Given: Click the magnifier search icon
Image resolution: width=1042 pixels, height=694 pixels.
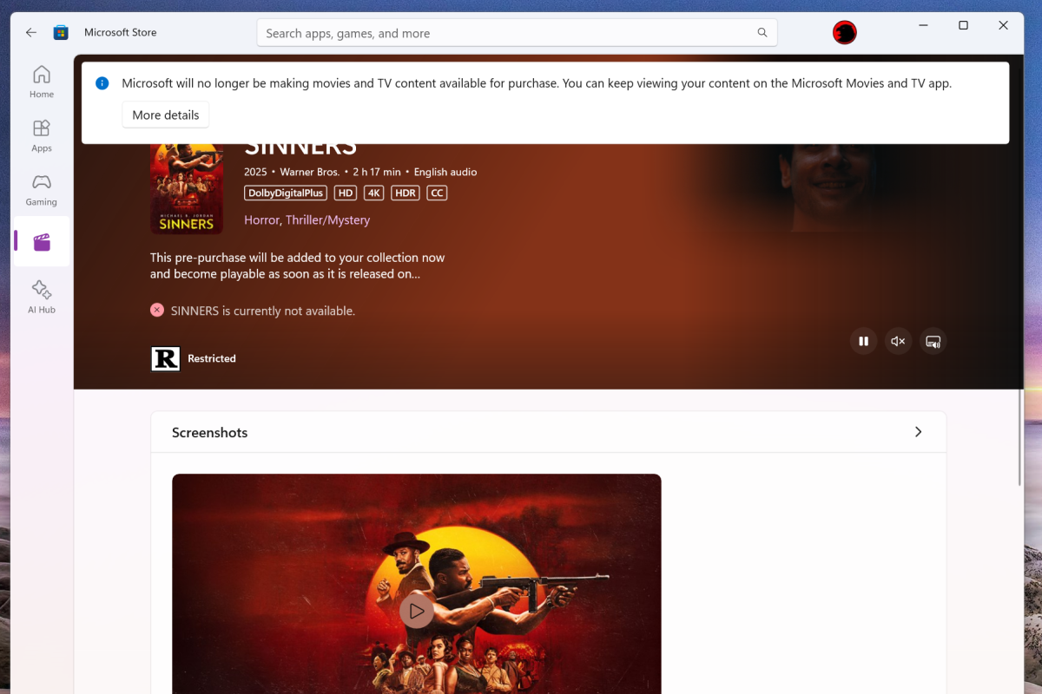Looking at the screenshot, I should [762, 33].
